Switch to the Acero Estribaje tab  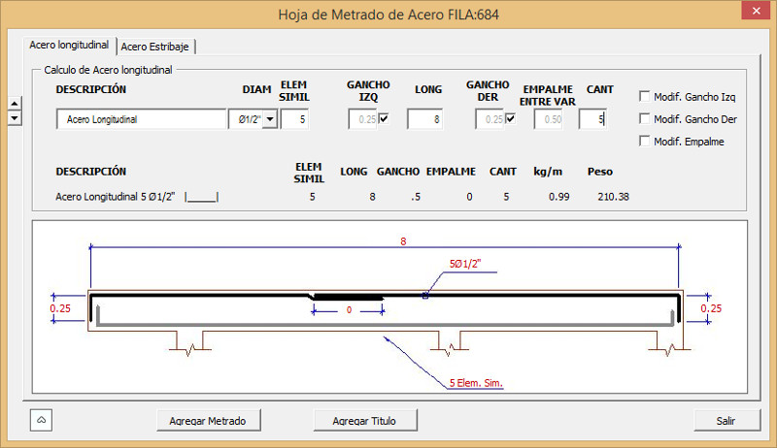[161, 46]
